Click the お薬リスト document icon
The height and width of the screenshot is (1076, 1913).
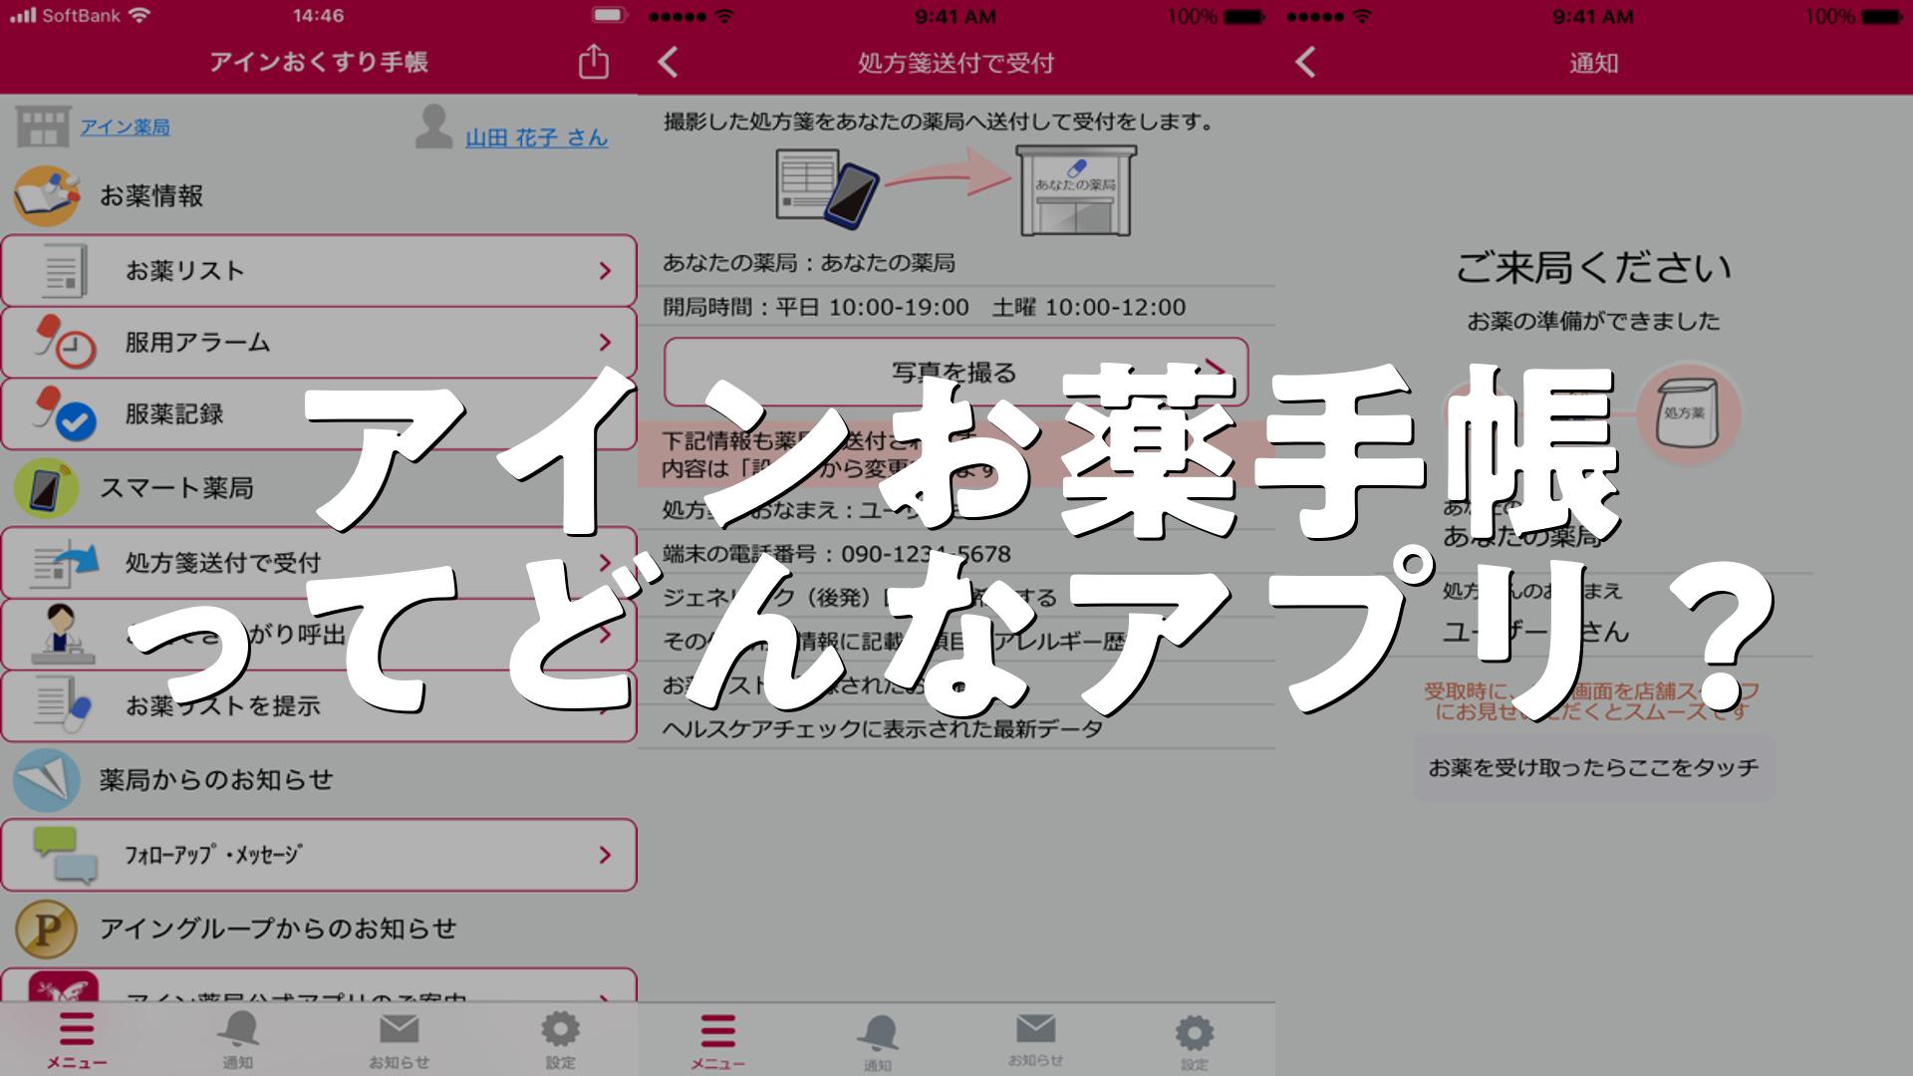[64, 271]
